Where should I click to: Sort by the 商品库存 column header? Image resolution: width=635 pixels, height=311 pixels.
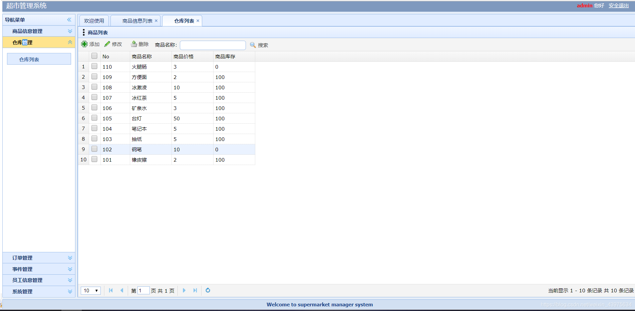click(x=234, y=56)
